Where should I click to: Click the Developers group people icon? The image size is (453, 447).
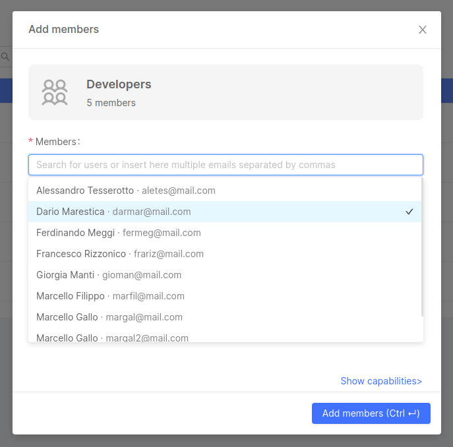[x=54, y=92]
